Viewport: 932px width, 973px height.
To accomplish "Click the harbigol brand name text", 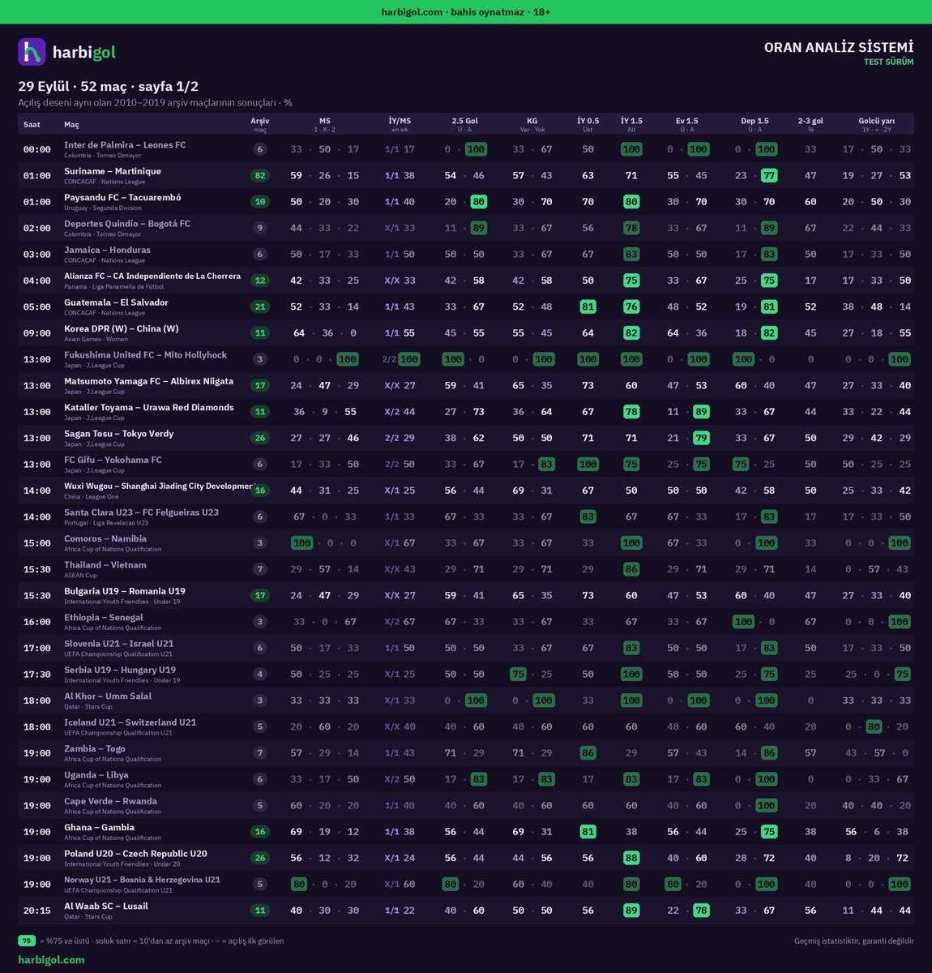I will [84, 53].
